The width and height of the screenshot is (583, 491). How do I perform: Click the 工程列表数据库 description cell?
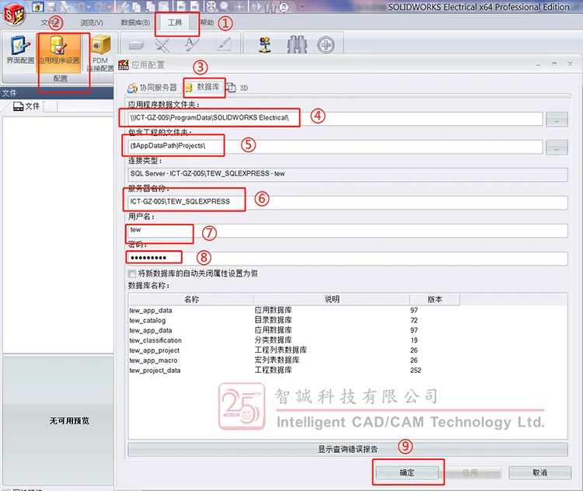coord(281,350)
